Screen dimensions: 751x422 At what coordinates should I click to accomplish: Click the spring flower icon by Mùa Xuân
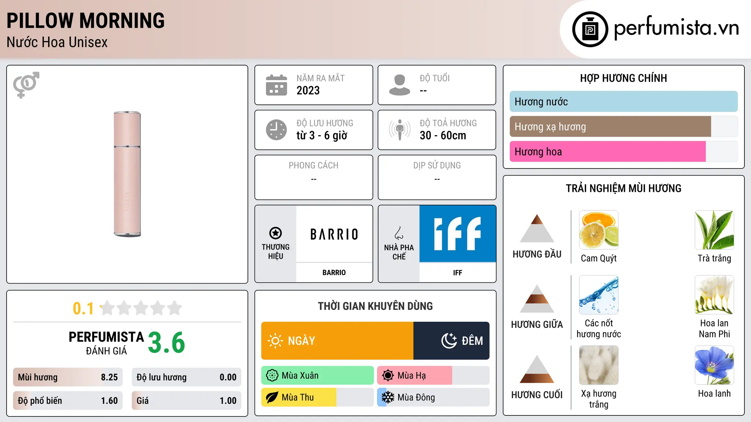(x=272, y=375)
